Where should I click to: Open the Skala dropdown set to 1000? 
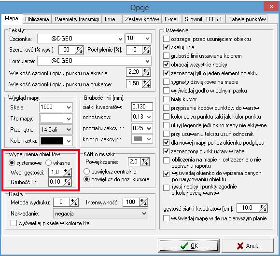(69, 108)
